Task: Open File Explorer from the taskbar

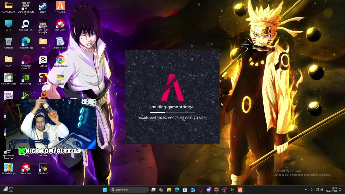Action: pyautogui.click(x=169, y=190)
